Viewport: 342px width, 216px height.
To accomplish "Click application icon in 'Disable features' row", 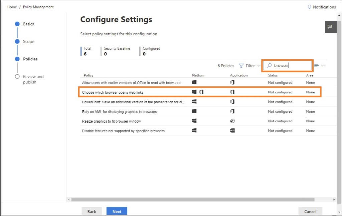I will click(232, 130).
